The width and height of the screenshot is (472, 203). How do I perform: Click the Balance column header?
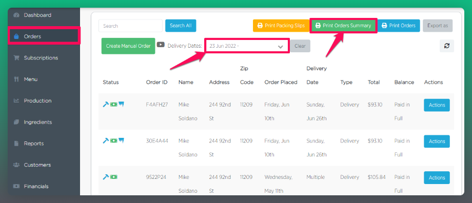pyautogui.click(x=404, y=82)
